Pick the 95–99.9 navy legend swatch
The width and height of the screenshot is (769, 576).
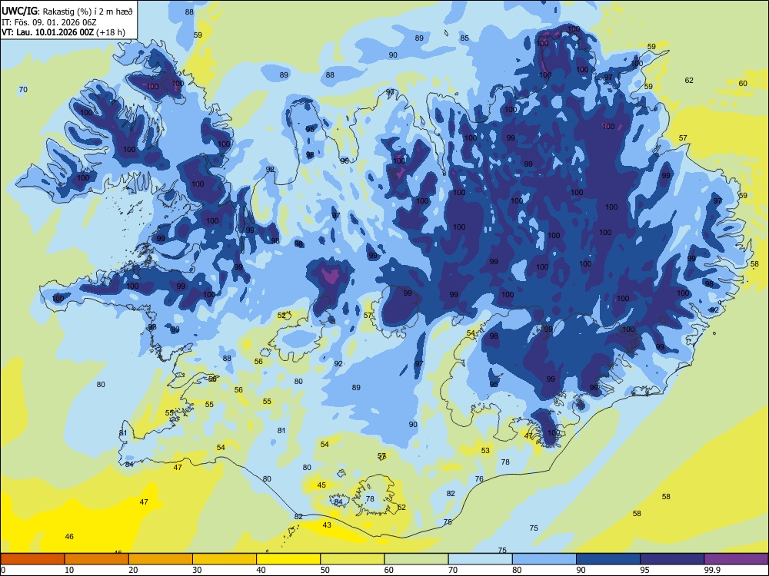tap(672, 559)
